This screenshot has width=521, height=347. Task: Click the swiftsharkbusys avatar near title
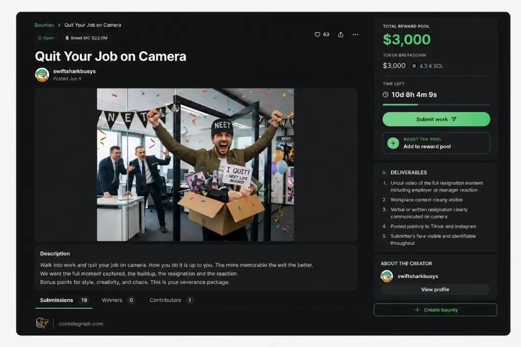click(x=42, y=75)
